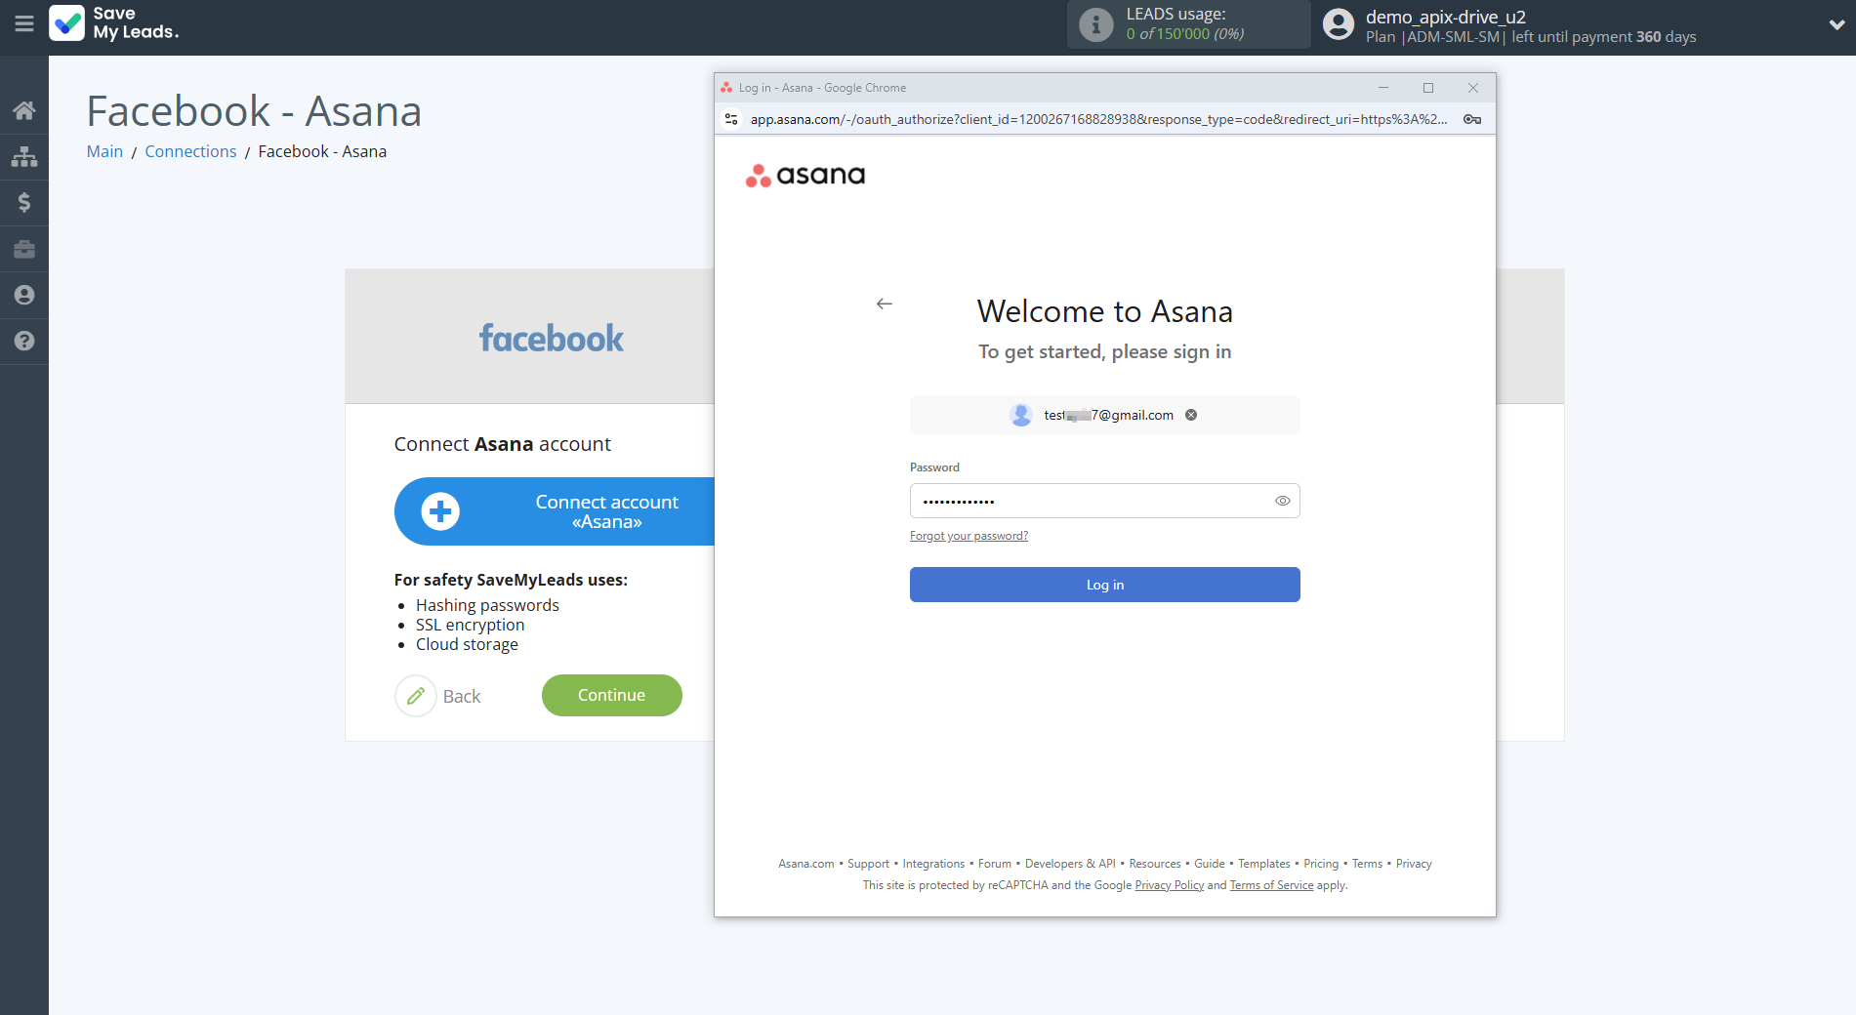The width and height of the screenshot is (1856, 1015).
Task: Open the user profile icon in sidebar
Action: [x=24, y=295]
